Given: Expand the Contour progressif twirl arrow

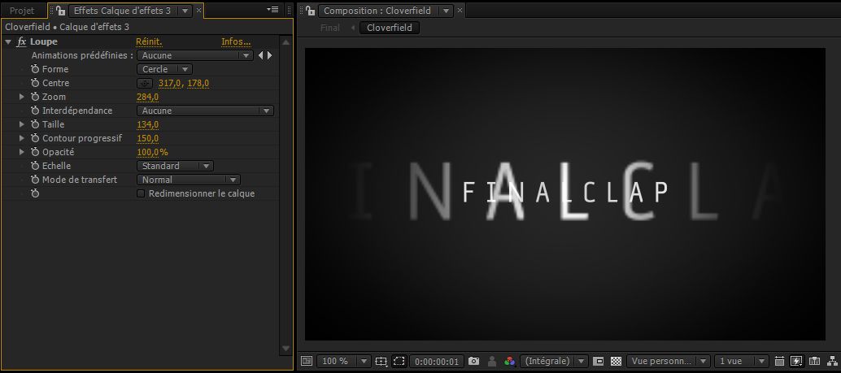Looking at the screenshot, I should pos(22,138).
